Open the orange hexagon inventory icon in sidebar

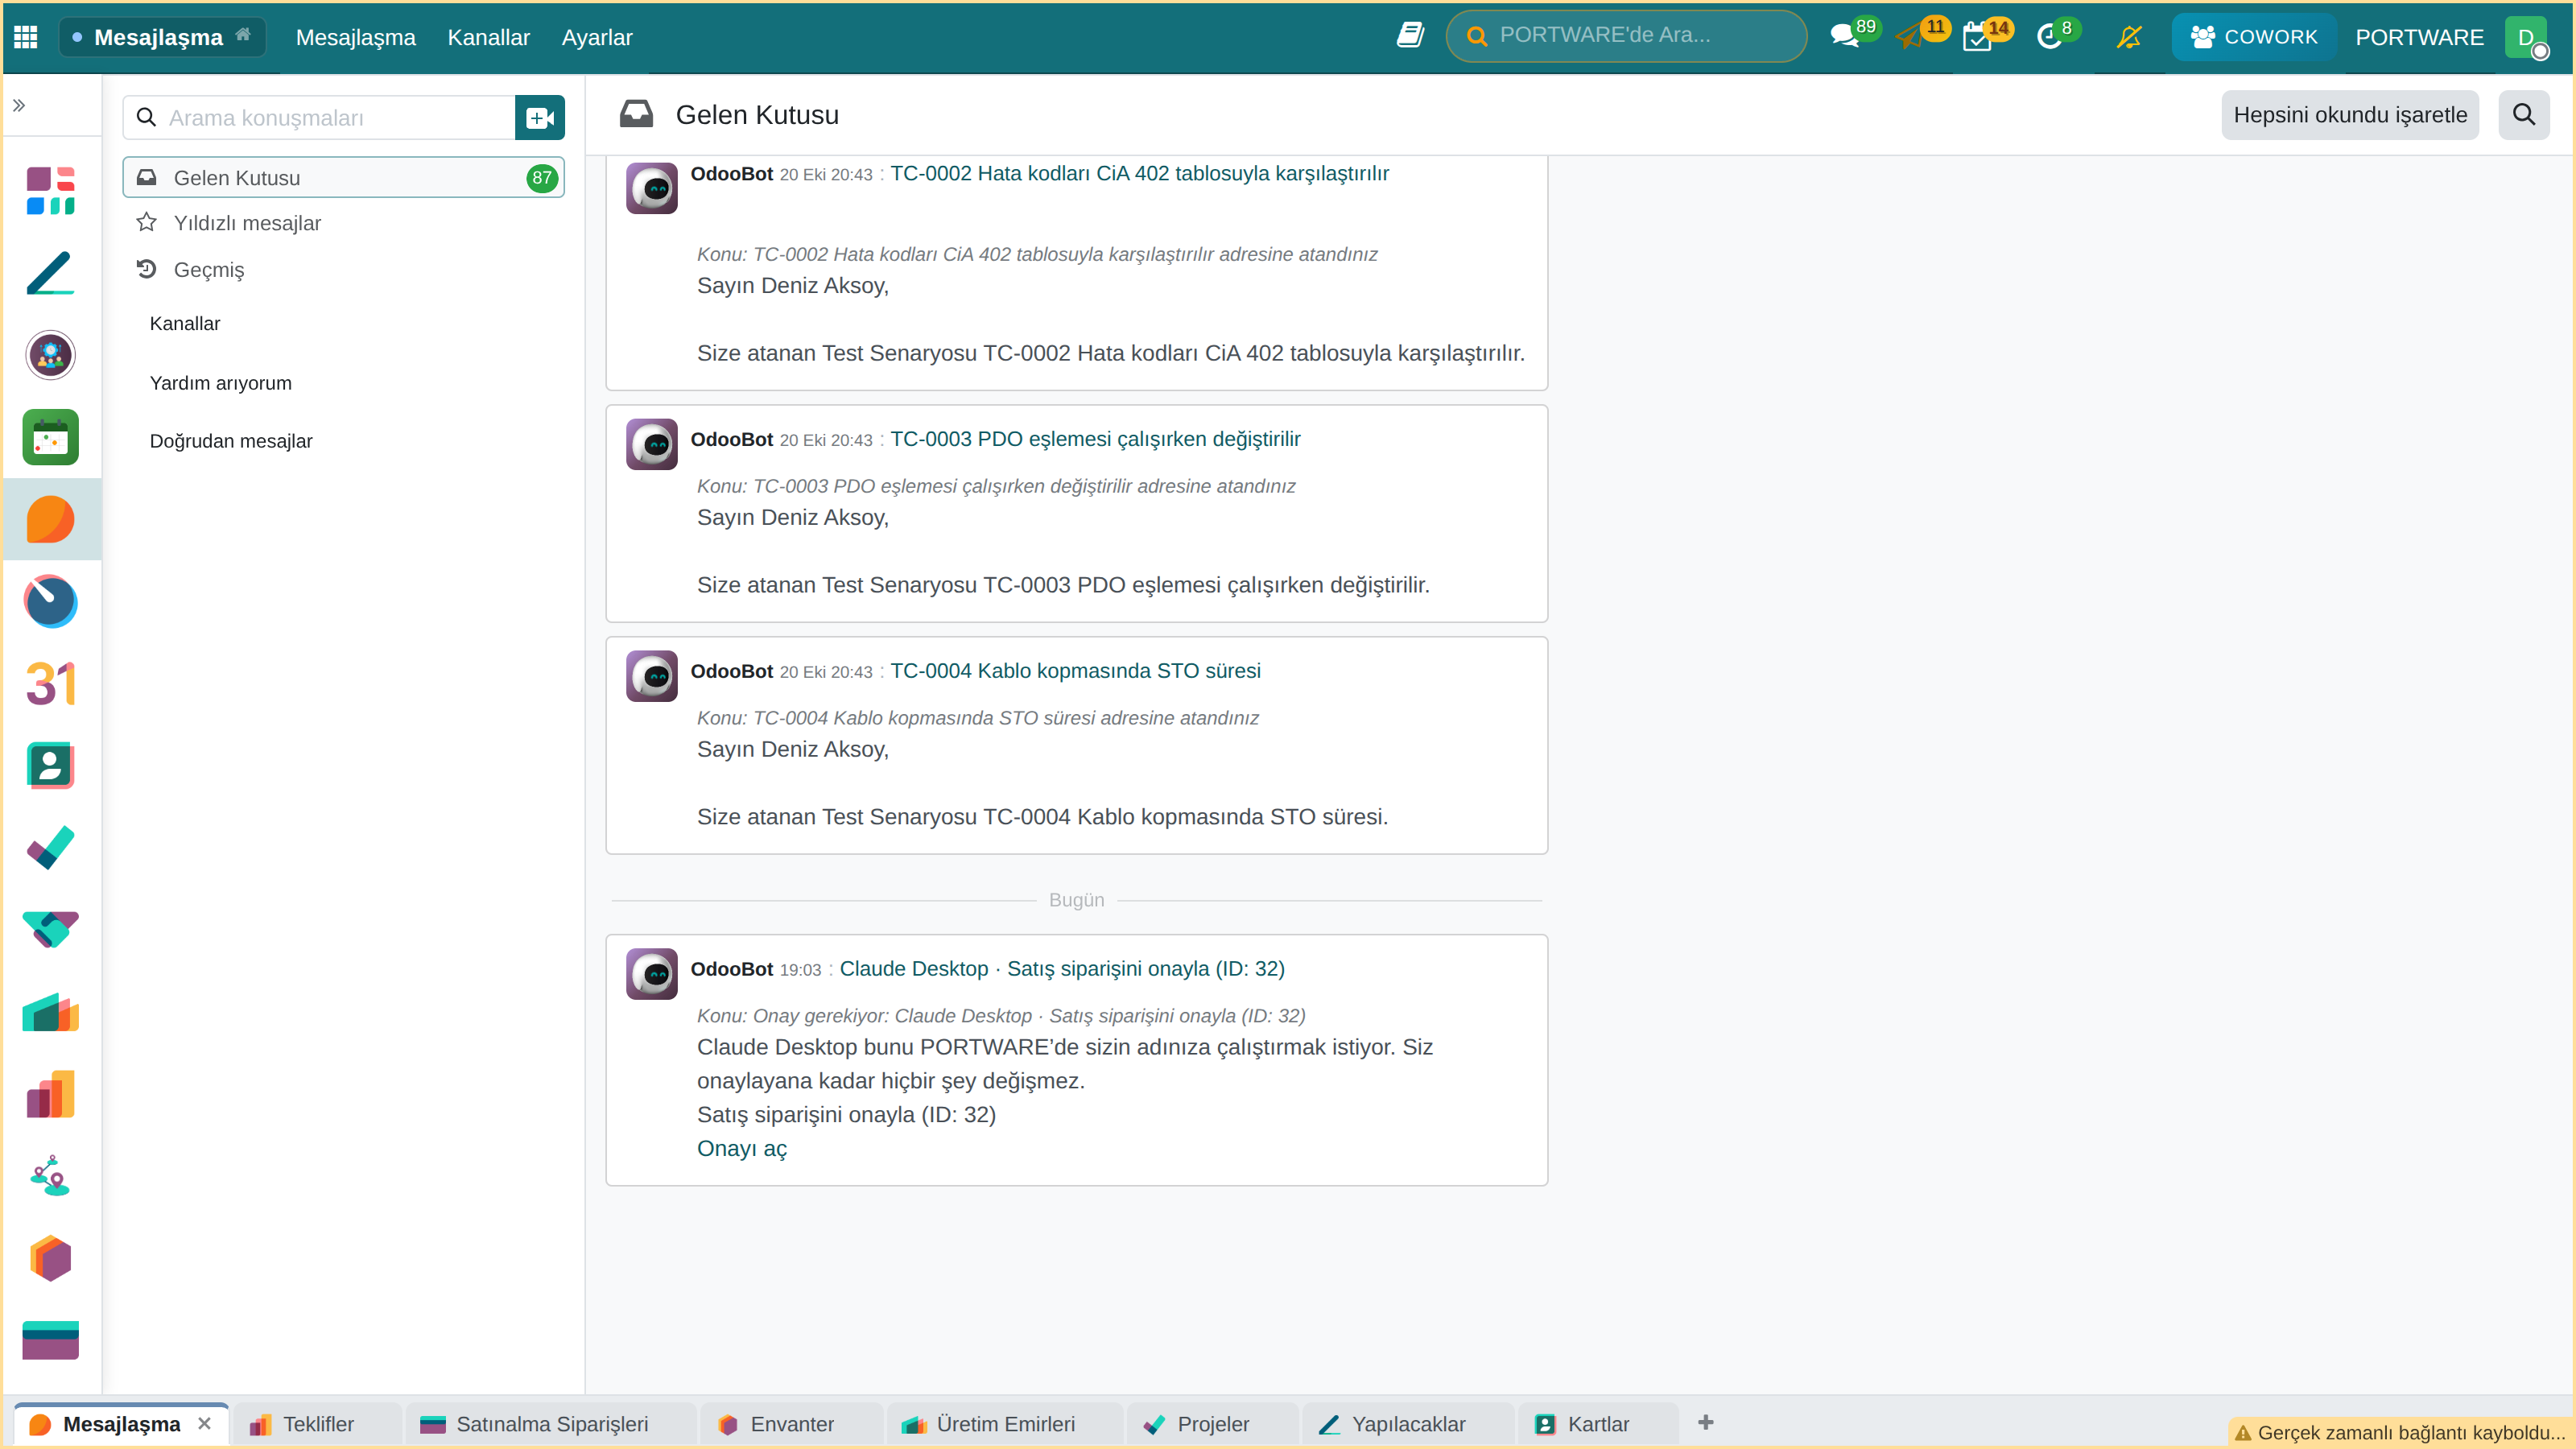(x=51, y=1259)
